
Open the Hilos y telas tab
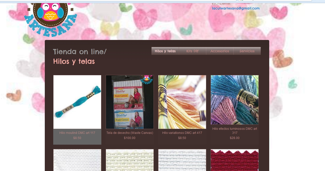coord(165,51)
